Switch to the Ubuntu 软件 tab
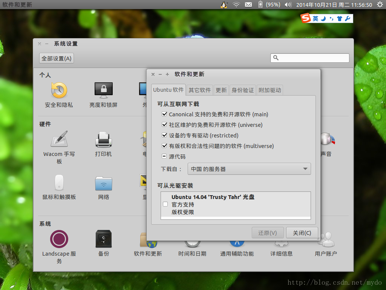This screenshot has height=290, width=386. tap(168, 90)
